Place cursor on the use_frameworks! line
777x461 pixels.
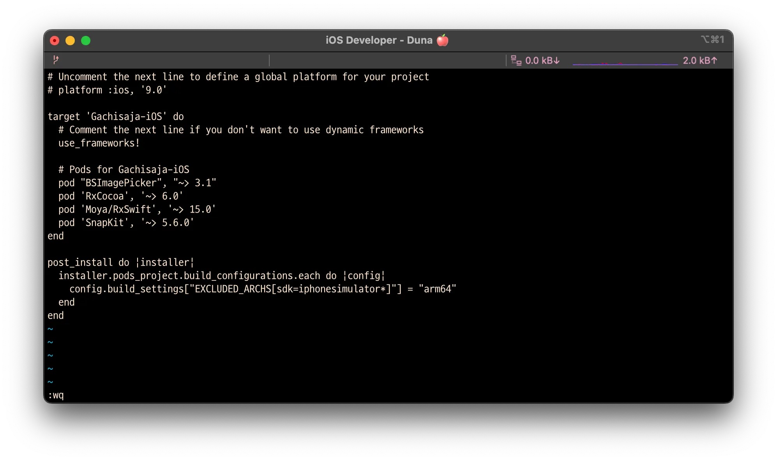[x=99, y=143]
